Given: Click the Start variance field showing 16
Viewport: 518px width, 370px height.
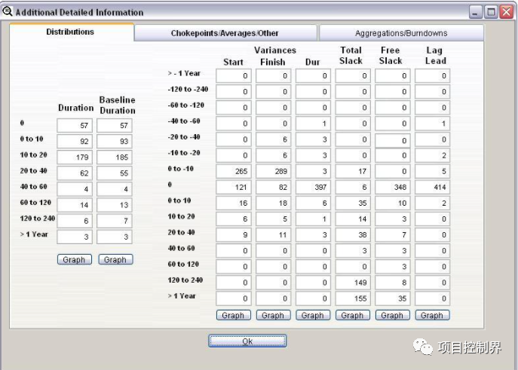Looking at the screenshot, I should pos(234,203).
